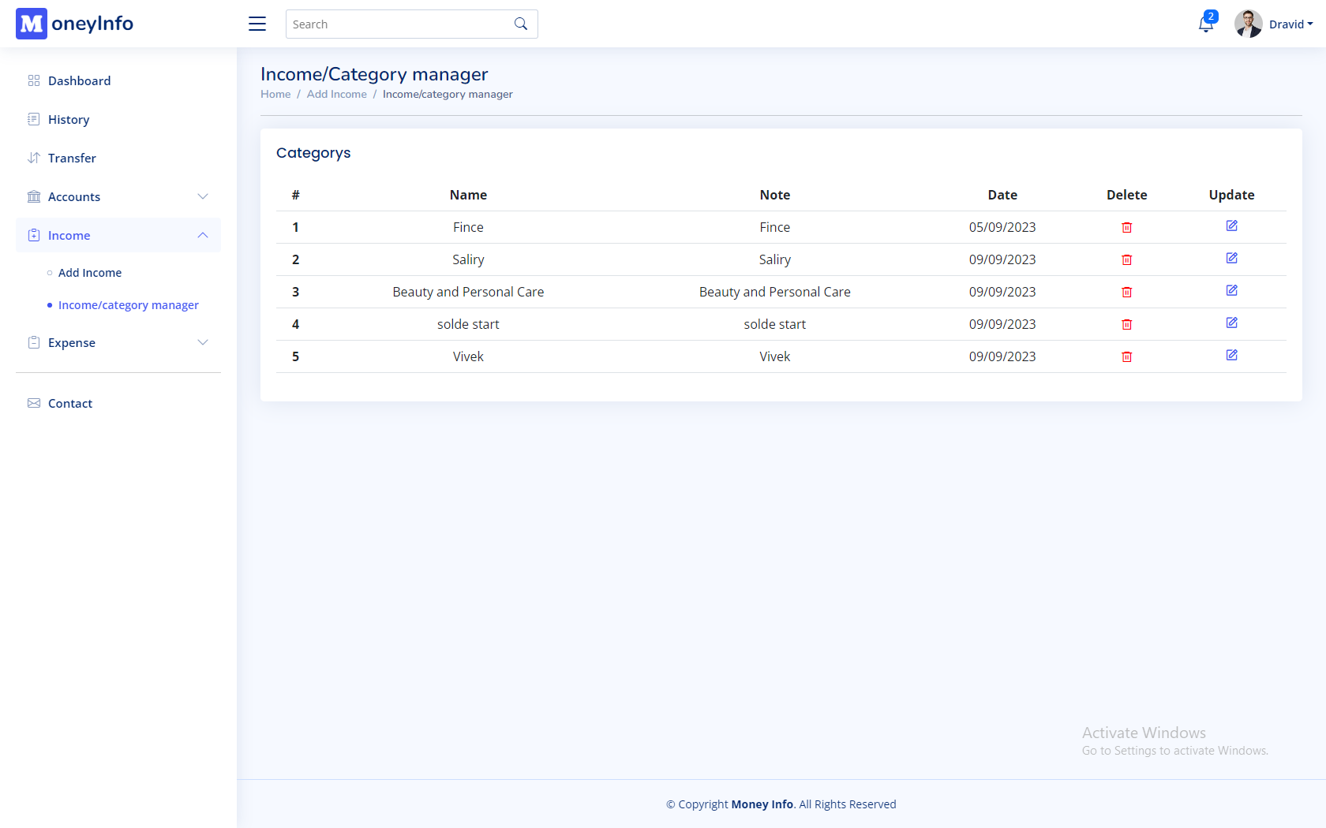Delete the Fince category

pos(1127,228)
